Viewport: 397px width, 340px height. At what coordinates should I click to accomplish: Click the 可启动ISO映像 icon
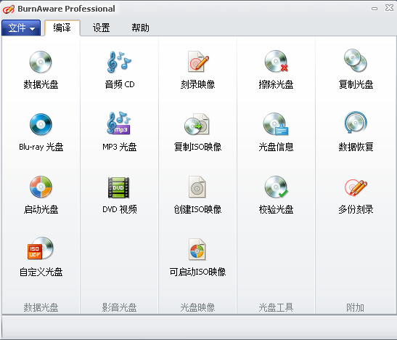click(x=197, y=250)
